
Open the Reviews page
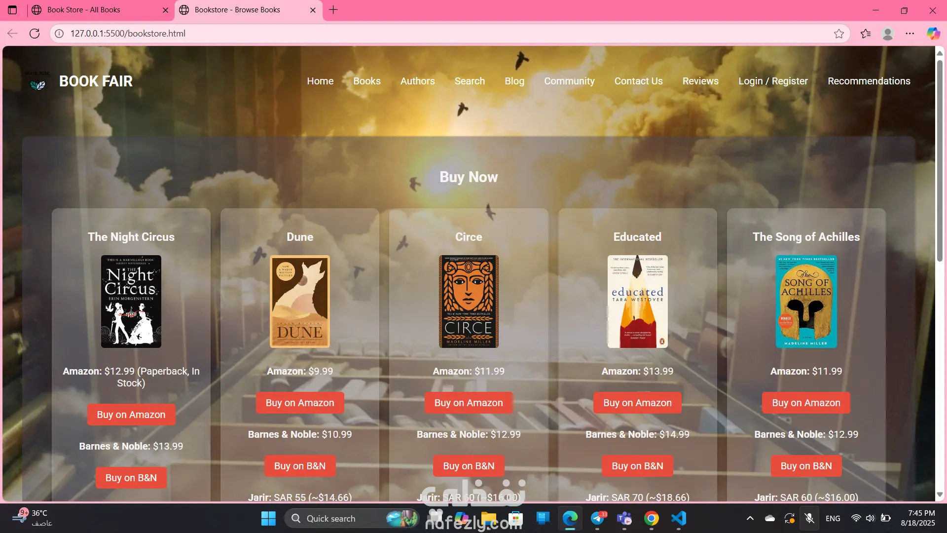coord(700,81)
